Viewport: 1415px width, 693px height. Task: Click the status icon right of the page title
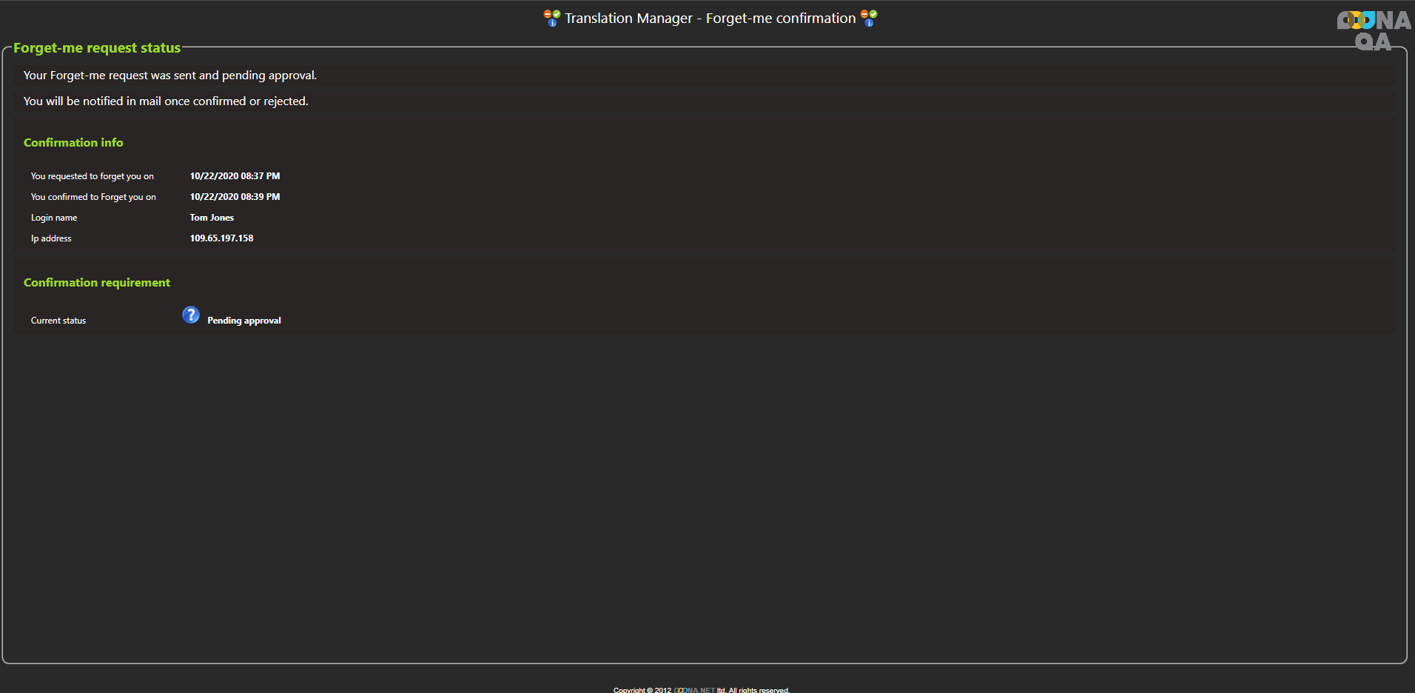(x=869, y=18)
